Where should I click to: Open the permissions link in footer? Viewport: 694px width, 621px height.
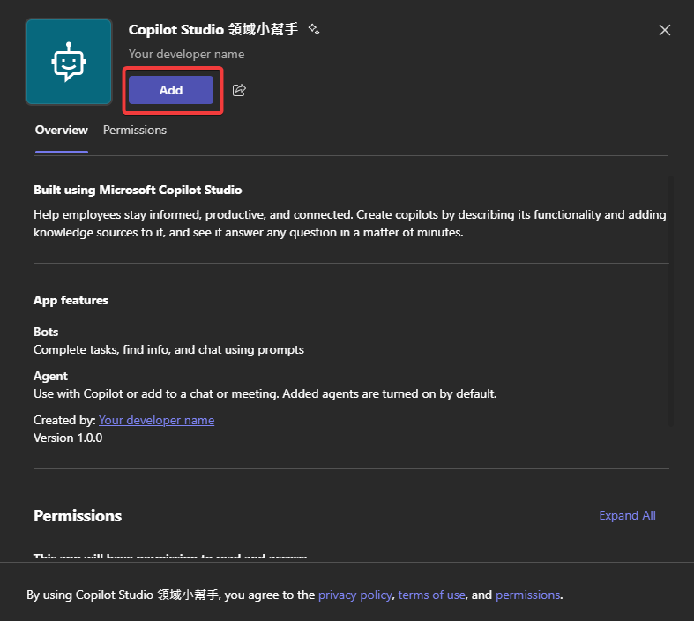(527, 595)
